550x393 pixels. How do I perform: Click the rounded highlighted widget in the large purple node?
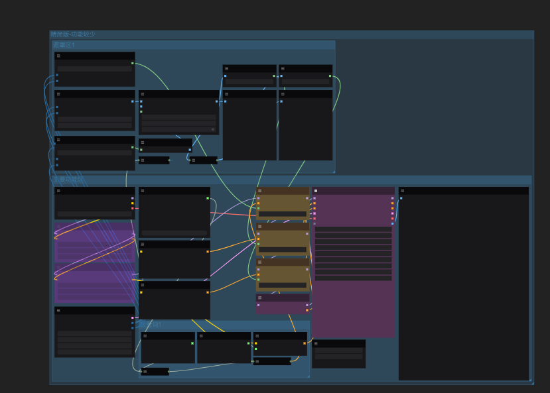pyautogui.click(x=353, y=235)
